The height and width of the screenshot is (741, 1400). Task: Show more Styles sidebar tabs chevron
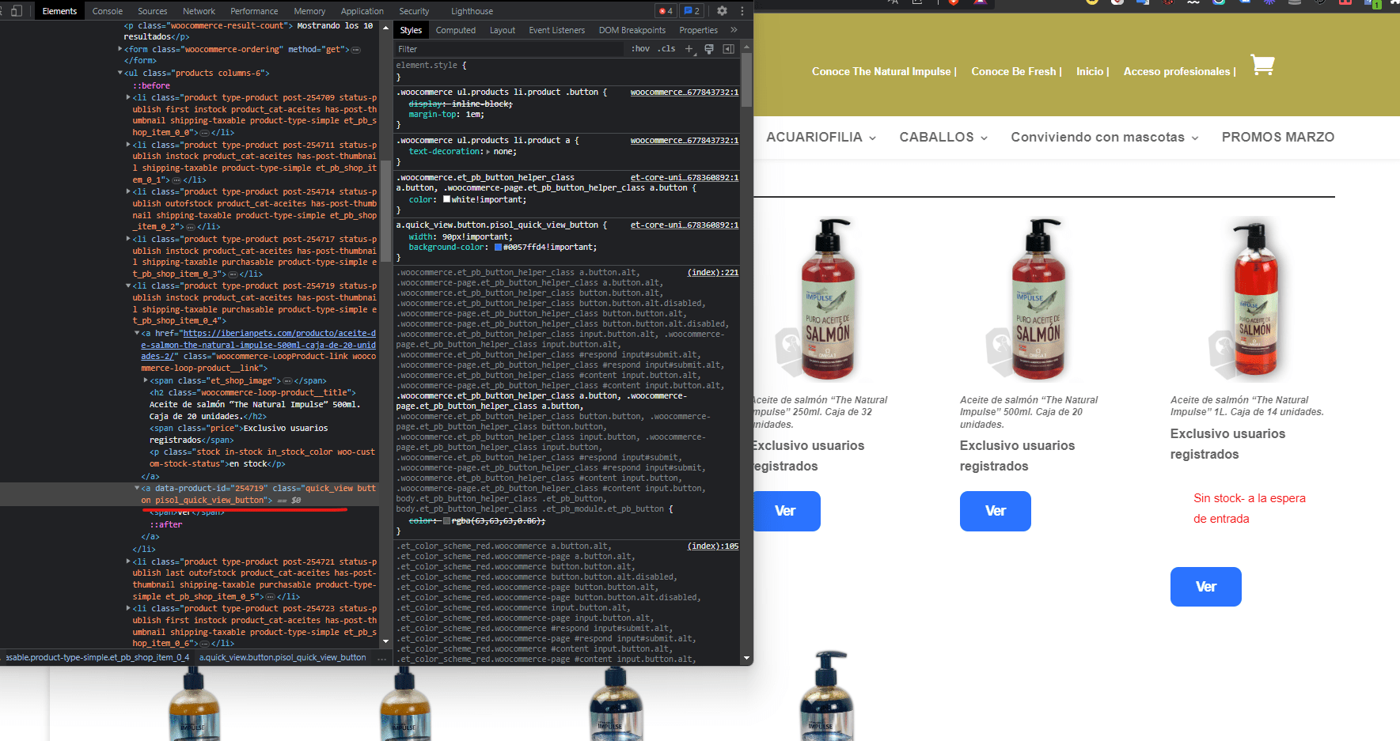[734, 30]
